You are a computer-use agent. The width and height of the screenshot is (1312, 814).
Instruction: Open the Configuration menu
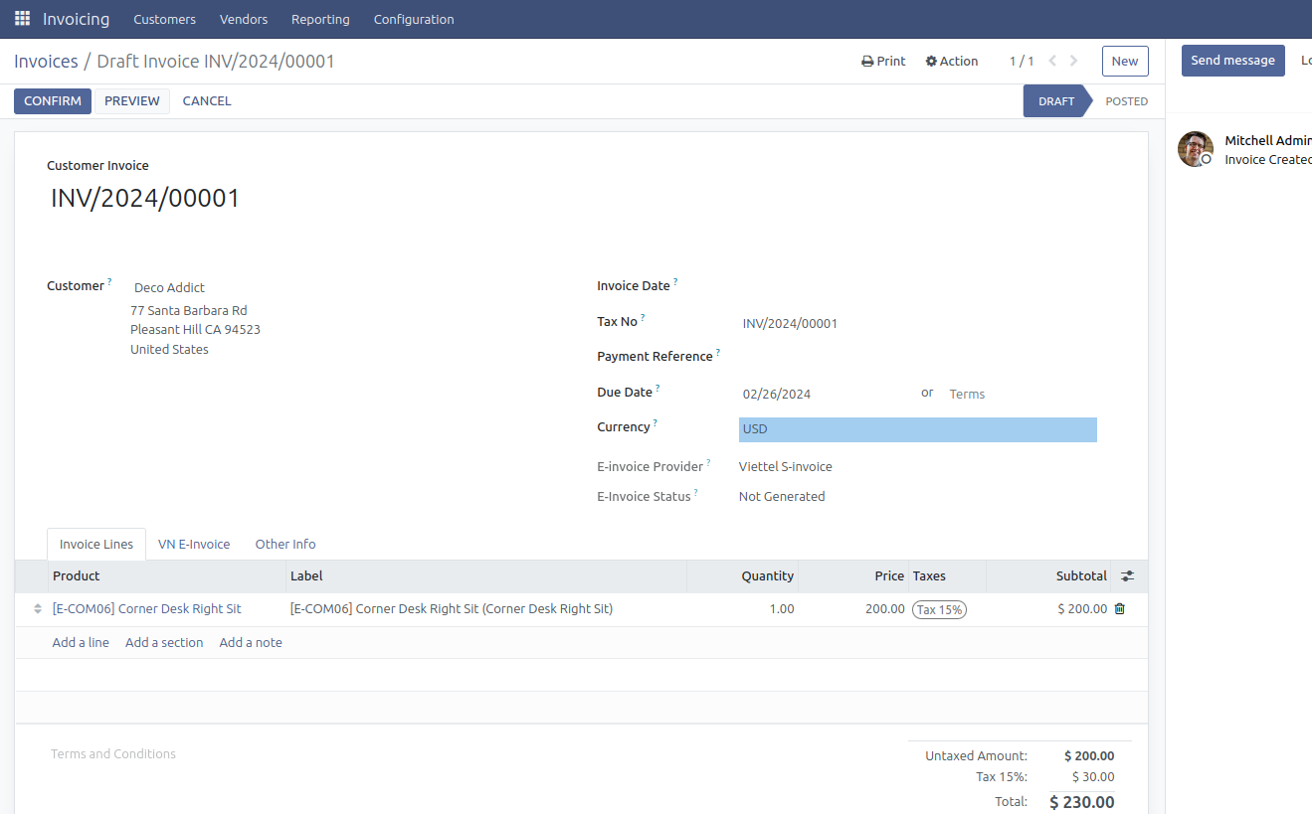click(x=414, y=20)
